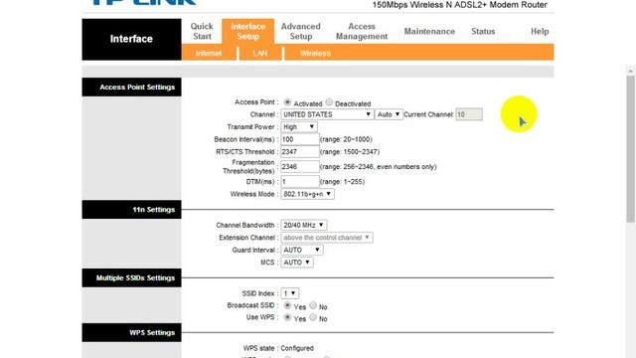Open the UNITED STATES channel region dropdown

(327, 114)
